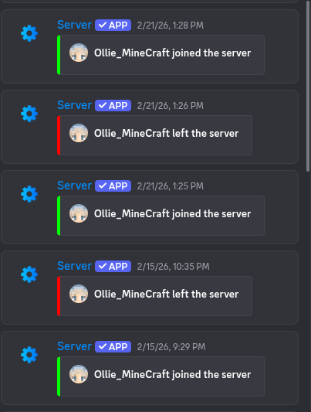
Task: Click the vertical scrollbar thumb on the right
Action: (308, 86)
